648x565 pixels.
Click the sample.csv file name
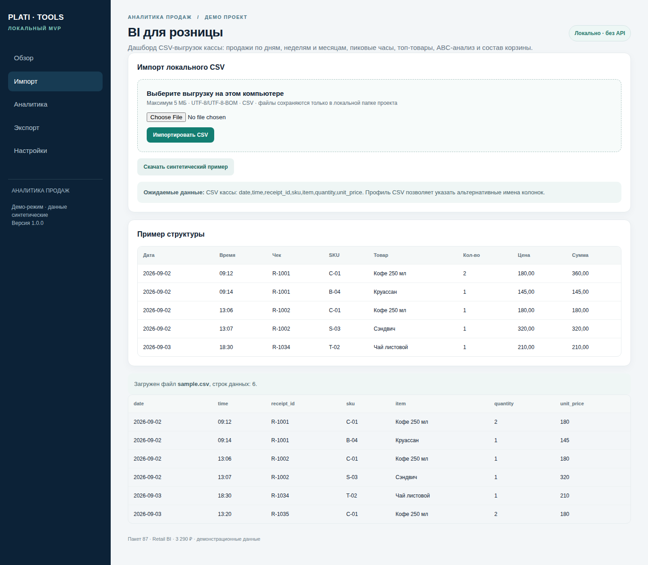pos(193,384)
